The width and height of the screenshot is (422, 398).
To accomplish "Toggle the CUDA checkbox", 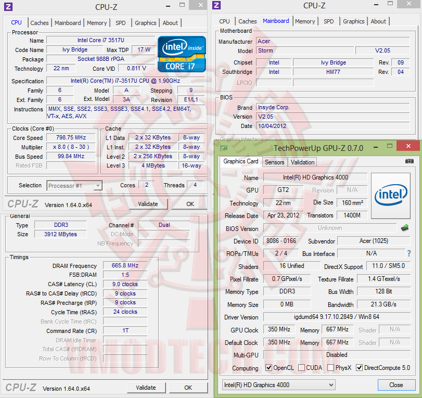I will pos(301,368).
